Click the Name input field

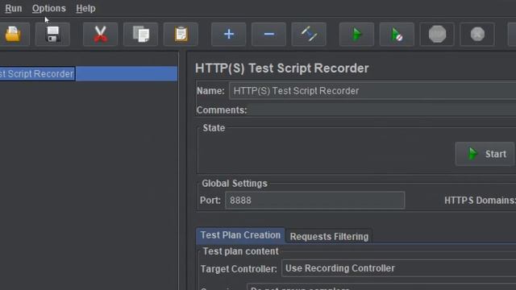coord(372,91)
